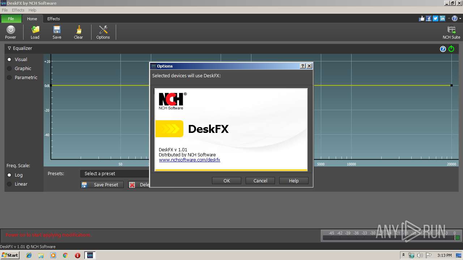Click 'Power on to start applying modifications' text

click(48, 235)
